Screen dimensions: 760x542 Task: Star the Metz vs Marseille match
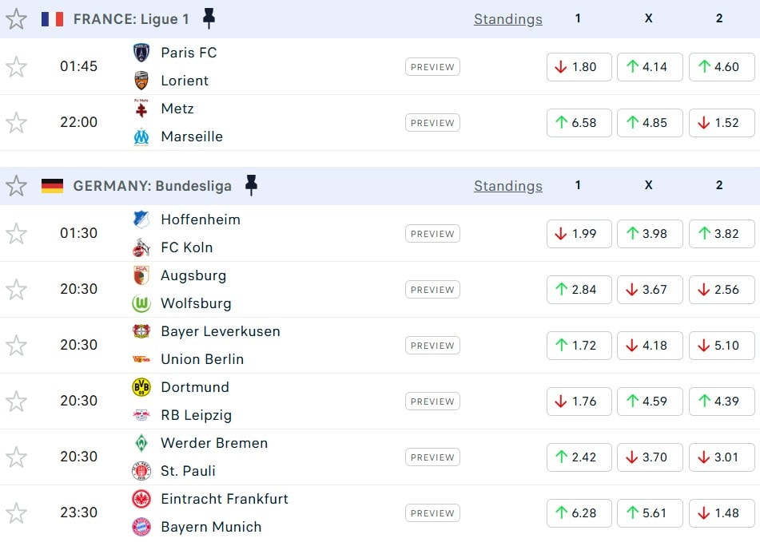click(16, 123)
